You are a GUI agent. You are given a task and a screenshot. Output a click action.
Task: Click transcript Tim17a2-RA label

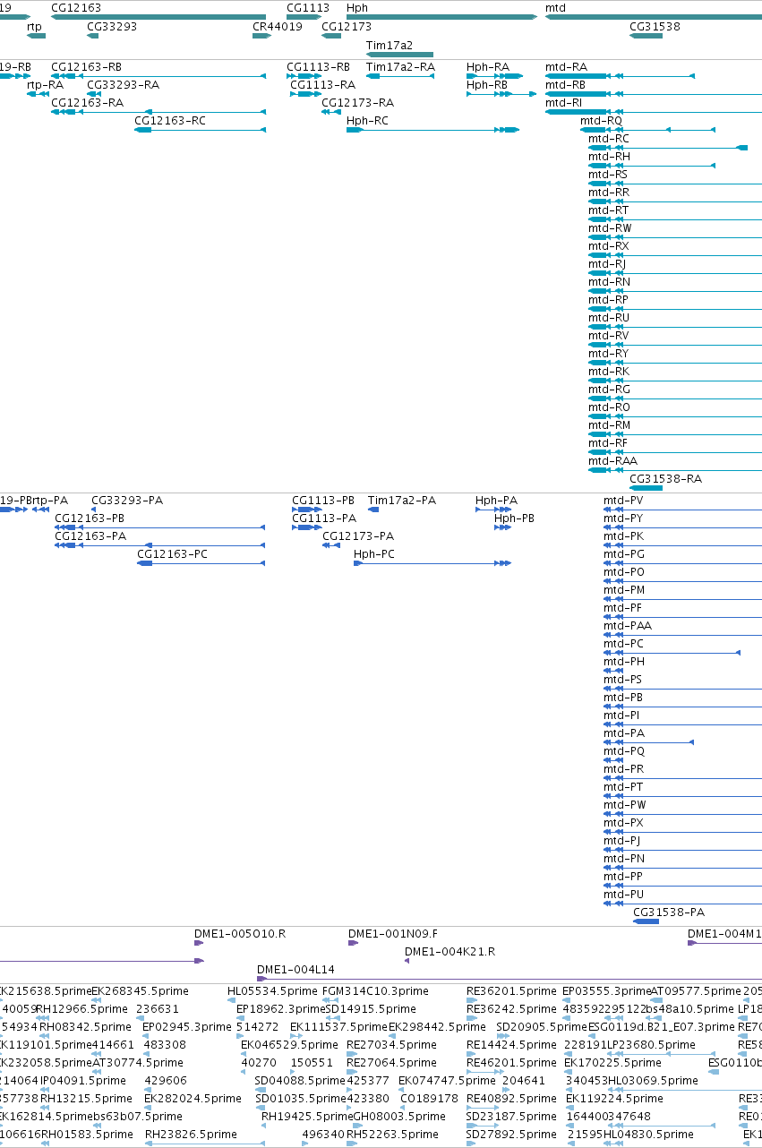400,66
